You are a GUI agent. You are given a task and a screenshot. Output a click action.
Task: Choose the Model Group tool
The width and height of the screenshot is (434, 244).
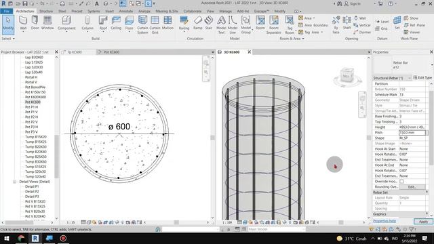(x=245, y=25)
